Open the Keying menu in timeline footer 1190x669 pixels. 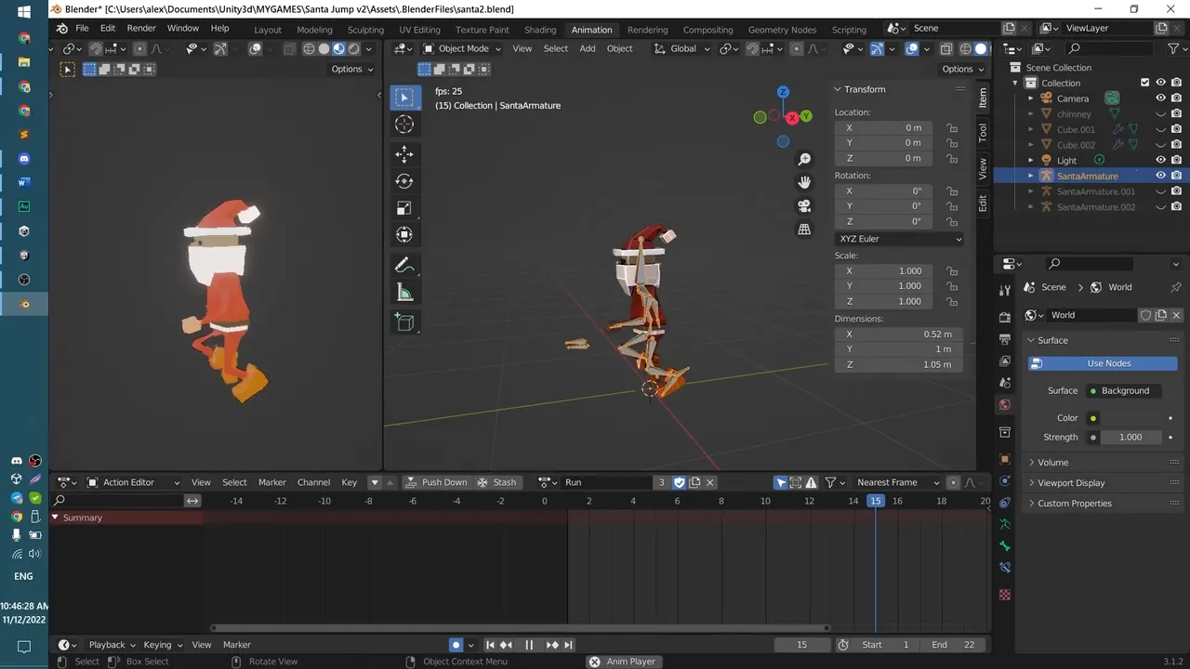162,645
